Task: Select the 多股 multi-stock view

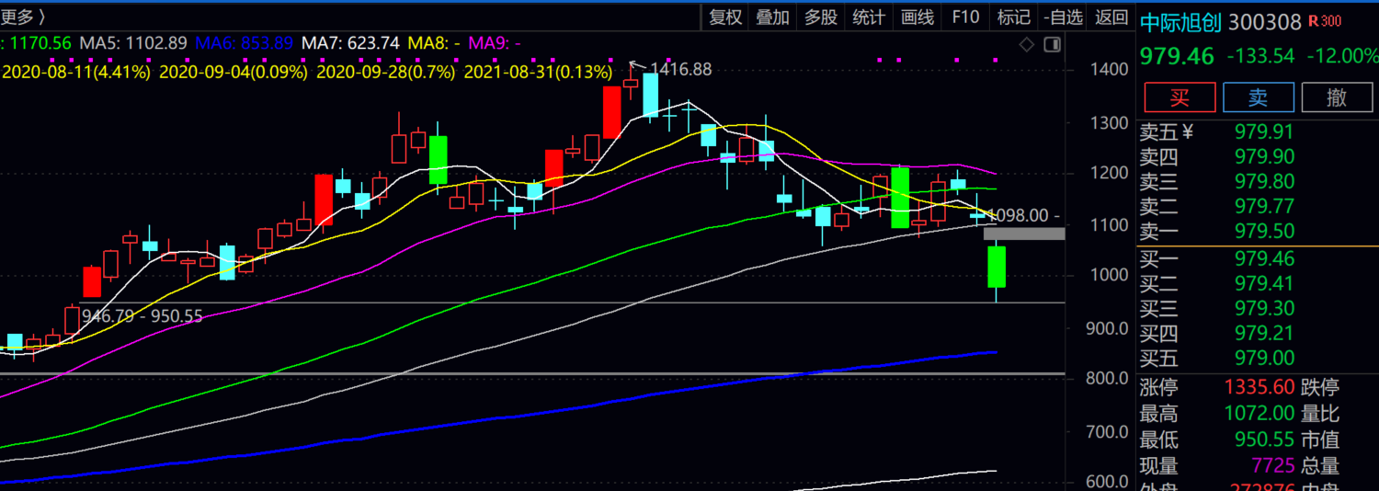Action: [x=821, y=17]
